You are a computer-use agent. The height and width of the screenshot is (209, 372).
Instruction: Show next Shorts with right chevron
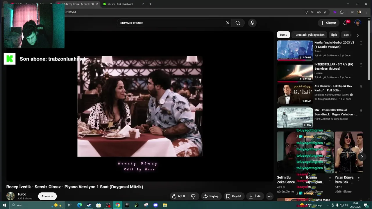click(362, 157)
